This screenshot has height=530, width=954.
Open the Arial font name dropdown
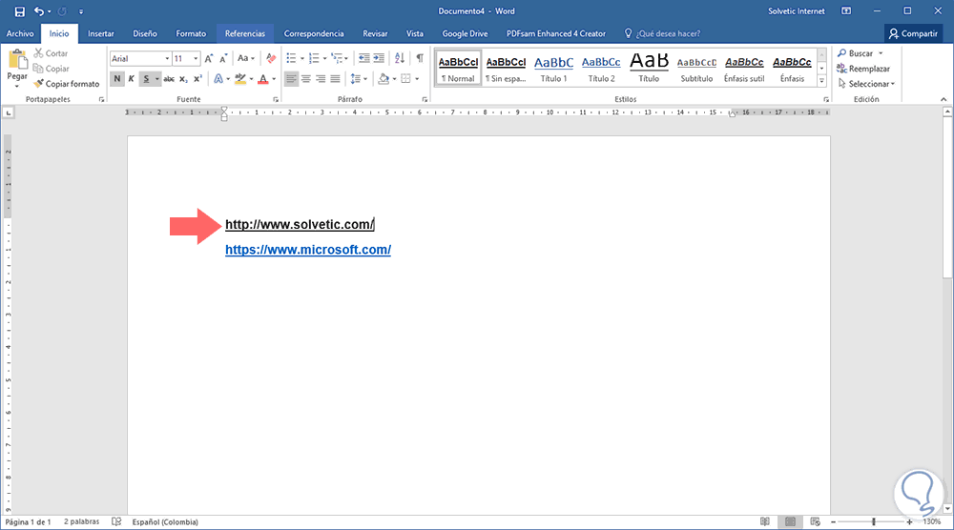click(x=167, y=58)
